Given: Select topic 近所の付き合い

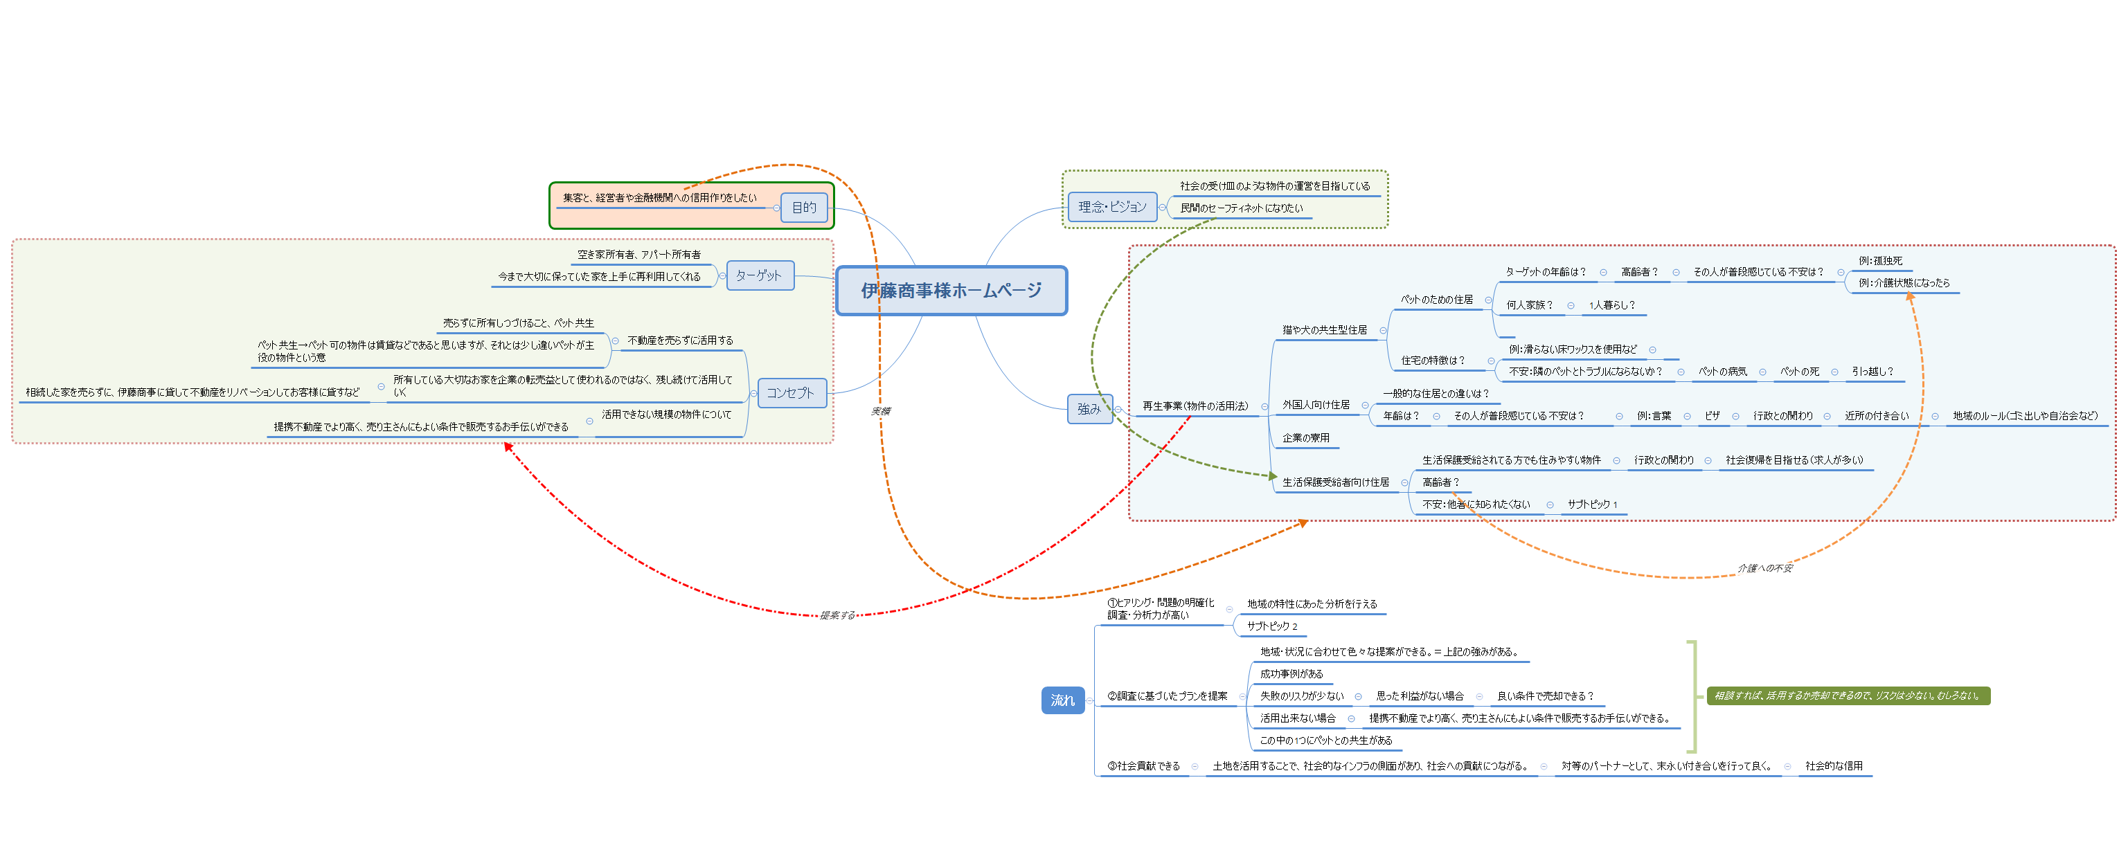Looking at the screenshot, I should click(1876, 416).
